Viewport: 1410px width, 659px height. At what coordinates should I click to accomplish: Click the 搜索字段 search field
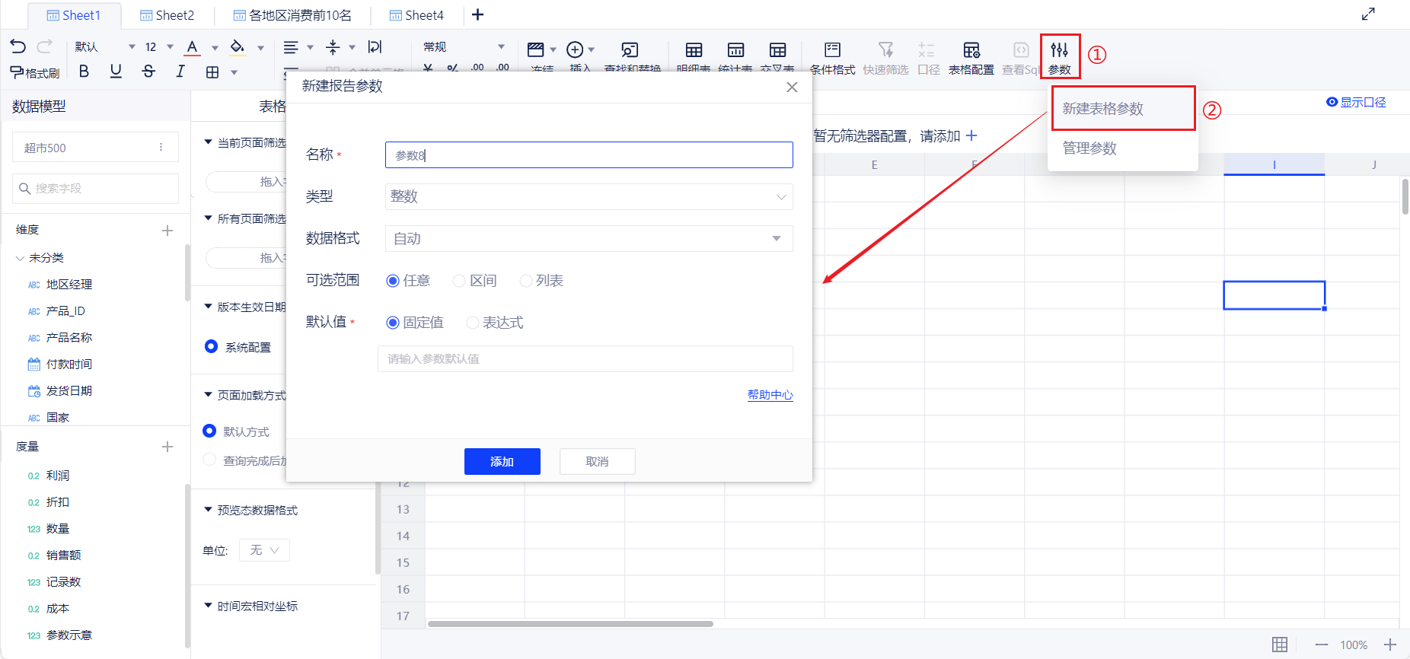[96, 188]
